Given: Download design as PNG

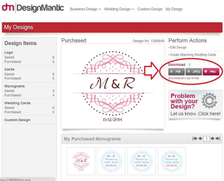Looking at the screenshot, I should [211, 71].
